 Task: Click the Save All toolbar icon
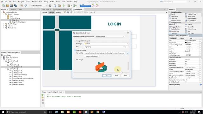16,6
